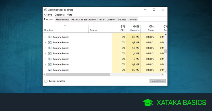Click the Runtime Broker icon showing 5,9 MB

click(50, 48)
